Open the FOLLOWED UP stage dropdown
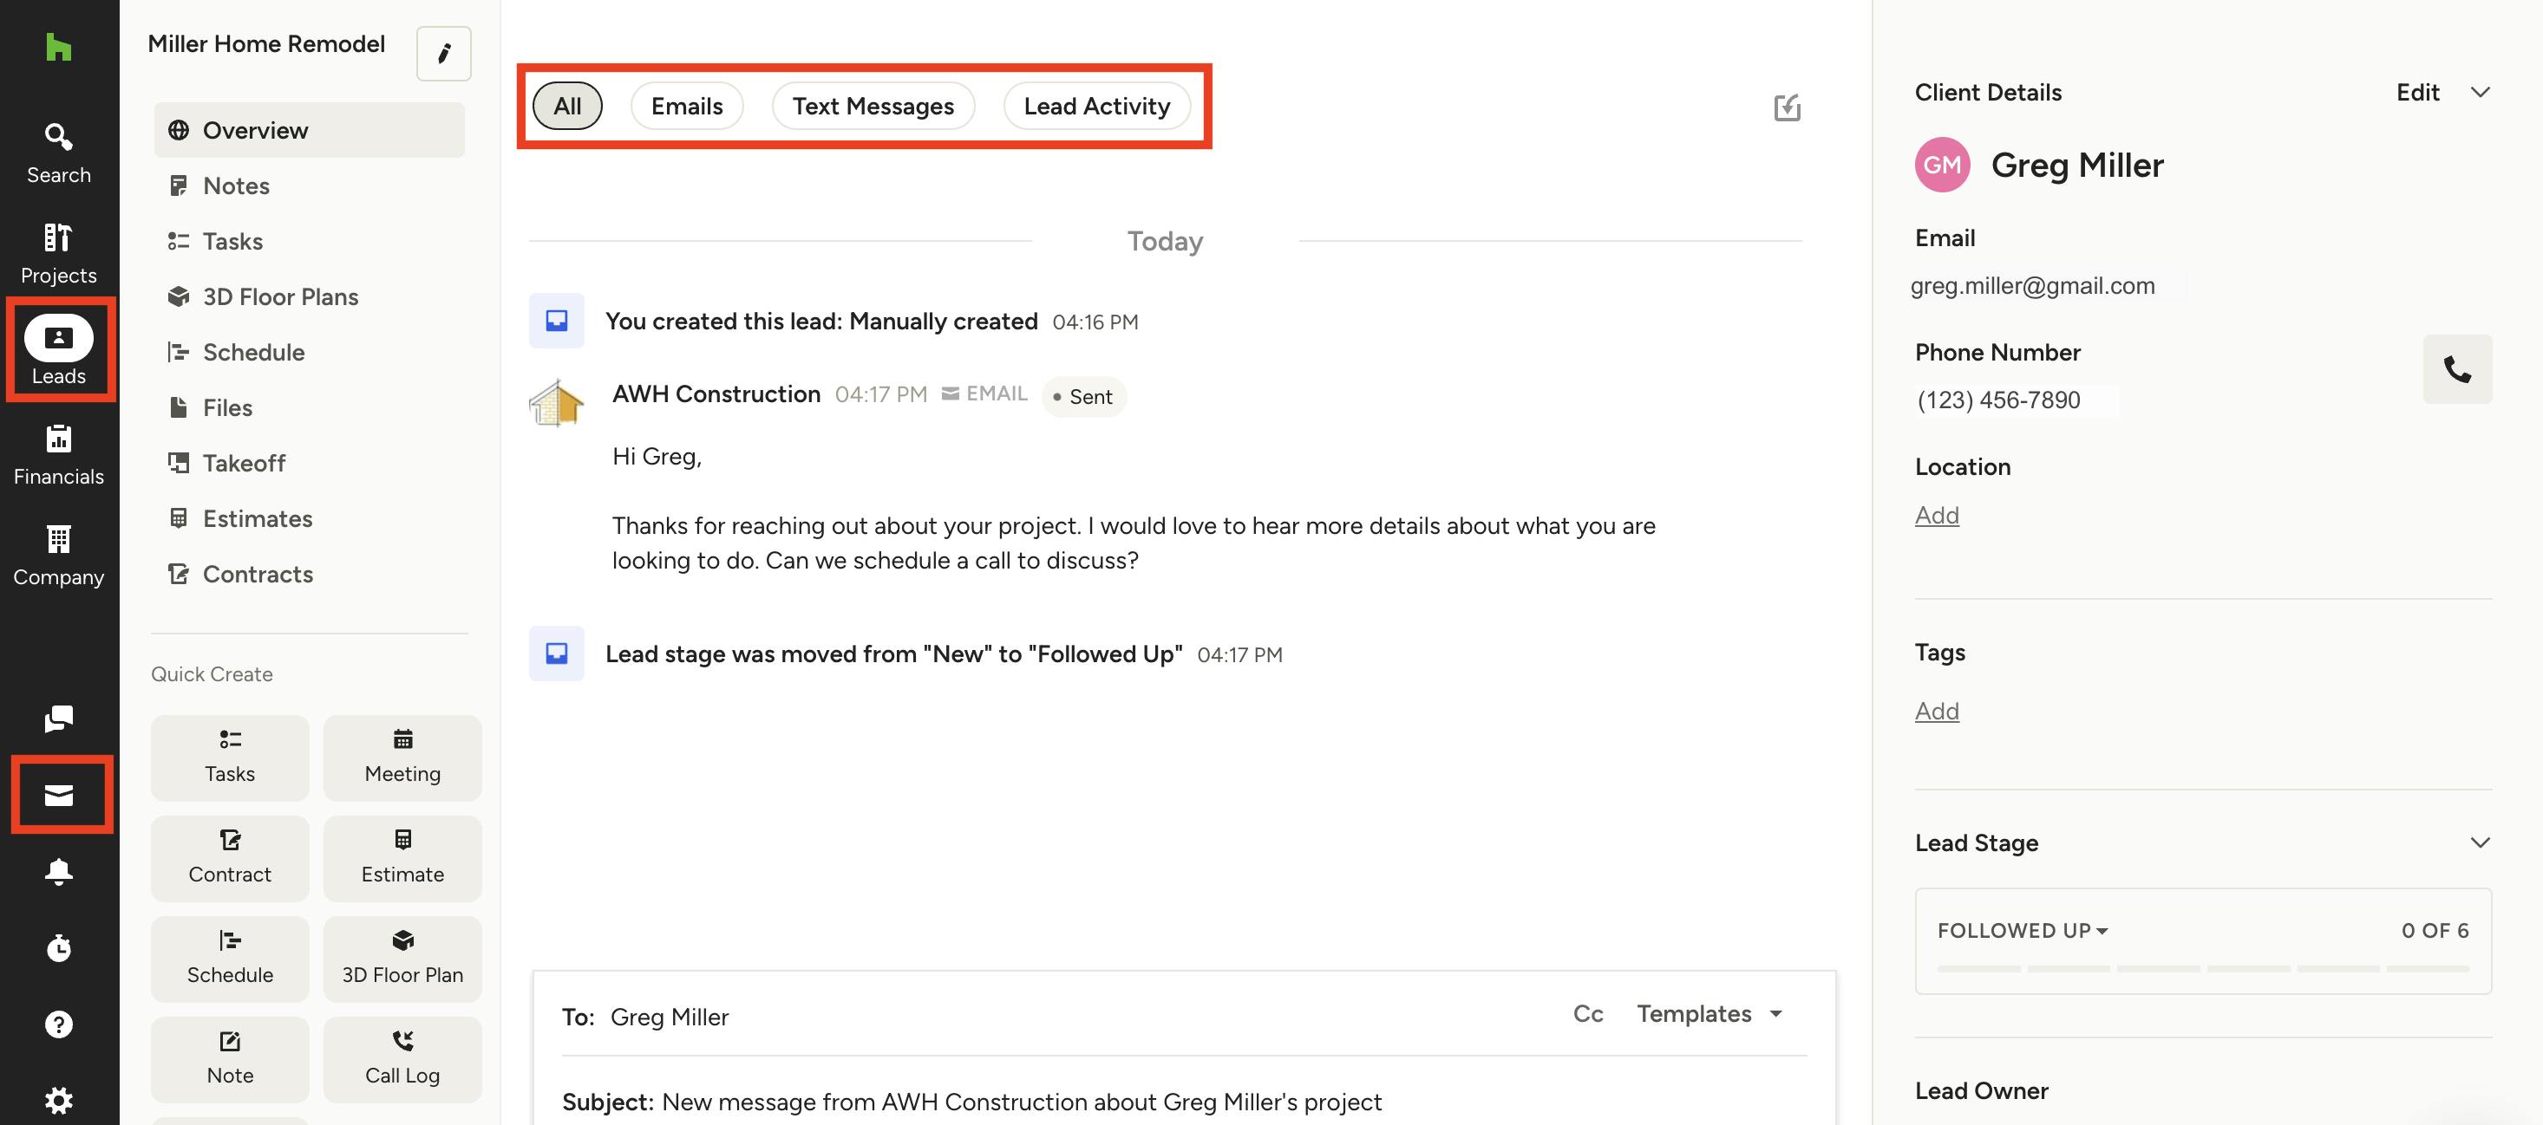The height and width of the screenshot is (1125, 2543). click(x=2022, y=931)
